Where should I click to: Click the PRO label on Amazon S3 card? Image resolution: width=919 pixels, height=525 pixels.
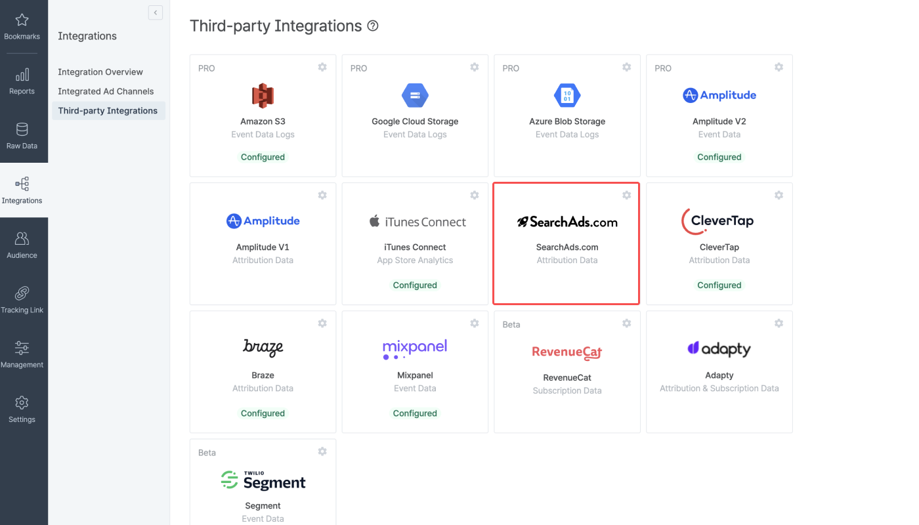coord(207,68)
